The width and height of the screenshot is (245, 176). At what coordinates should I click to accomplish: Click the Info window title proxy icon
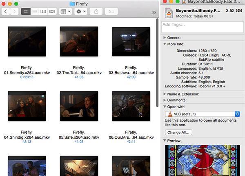[x=185, y=2]
